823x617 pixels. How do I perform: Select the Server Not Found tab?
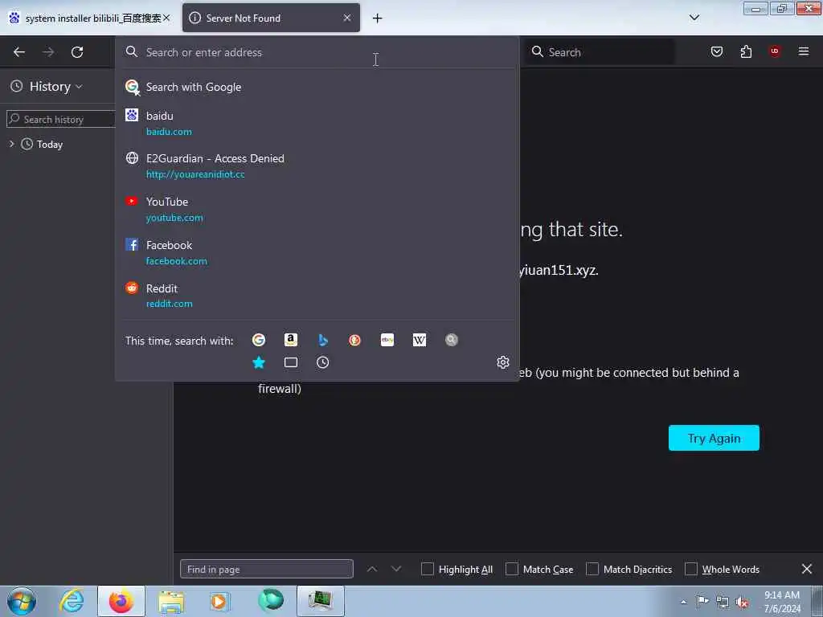coord(271,18)
